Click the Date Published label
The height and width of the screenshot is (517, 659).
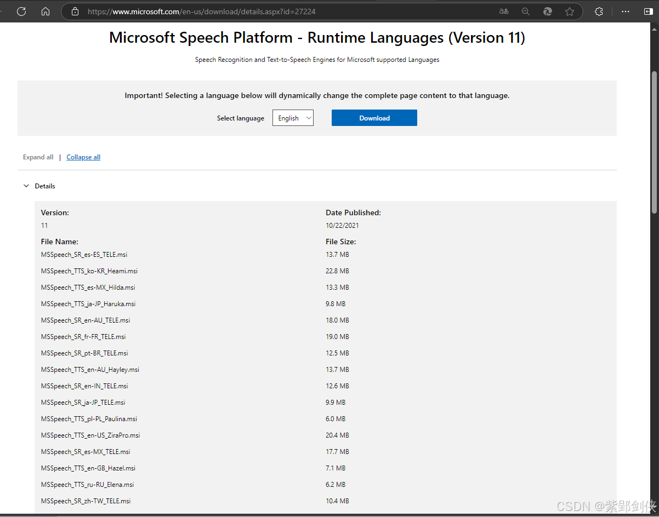[353, 212]
